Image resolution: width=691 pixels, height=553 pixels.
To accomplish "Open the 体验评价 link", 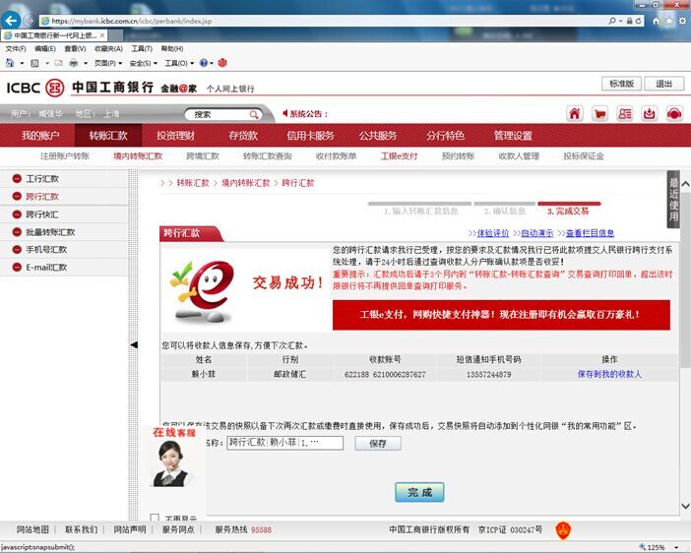I will pos(493,232).
